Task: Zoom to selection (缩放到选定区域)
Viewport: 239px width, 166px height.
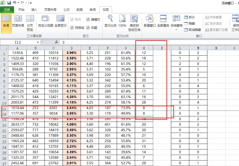Action: 135,22
